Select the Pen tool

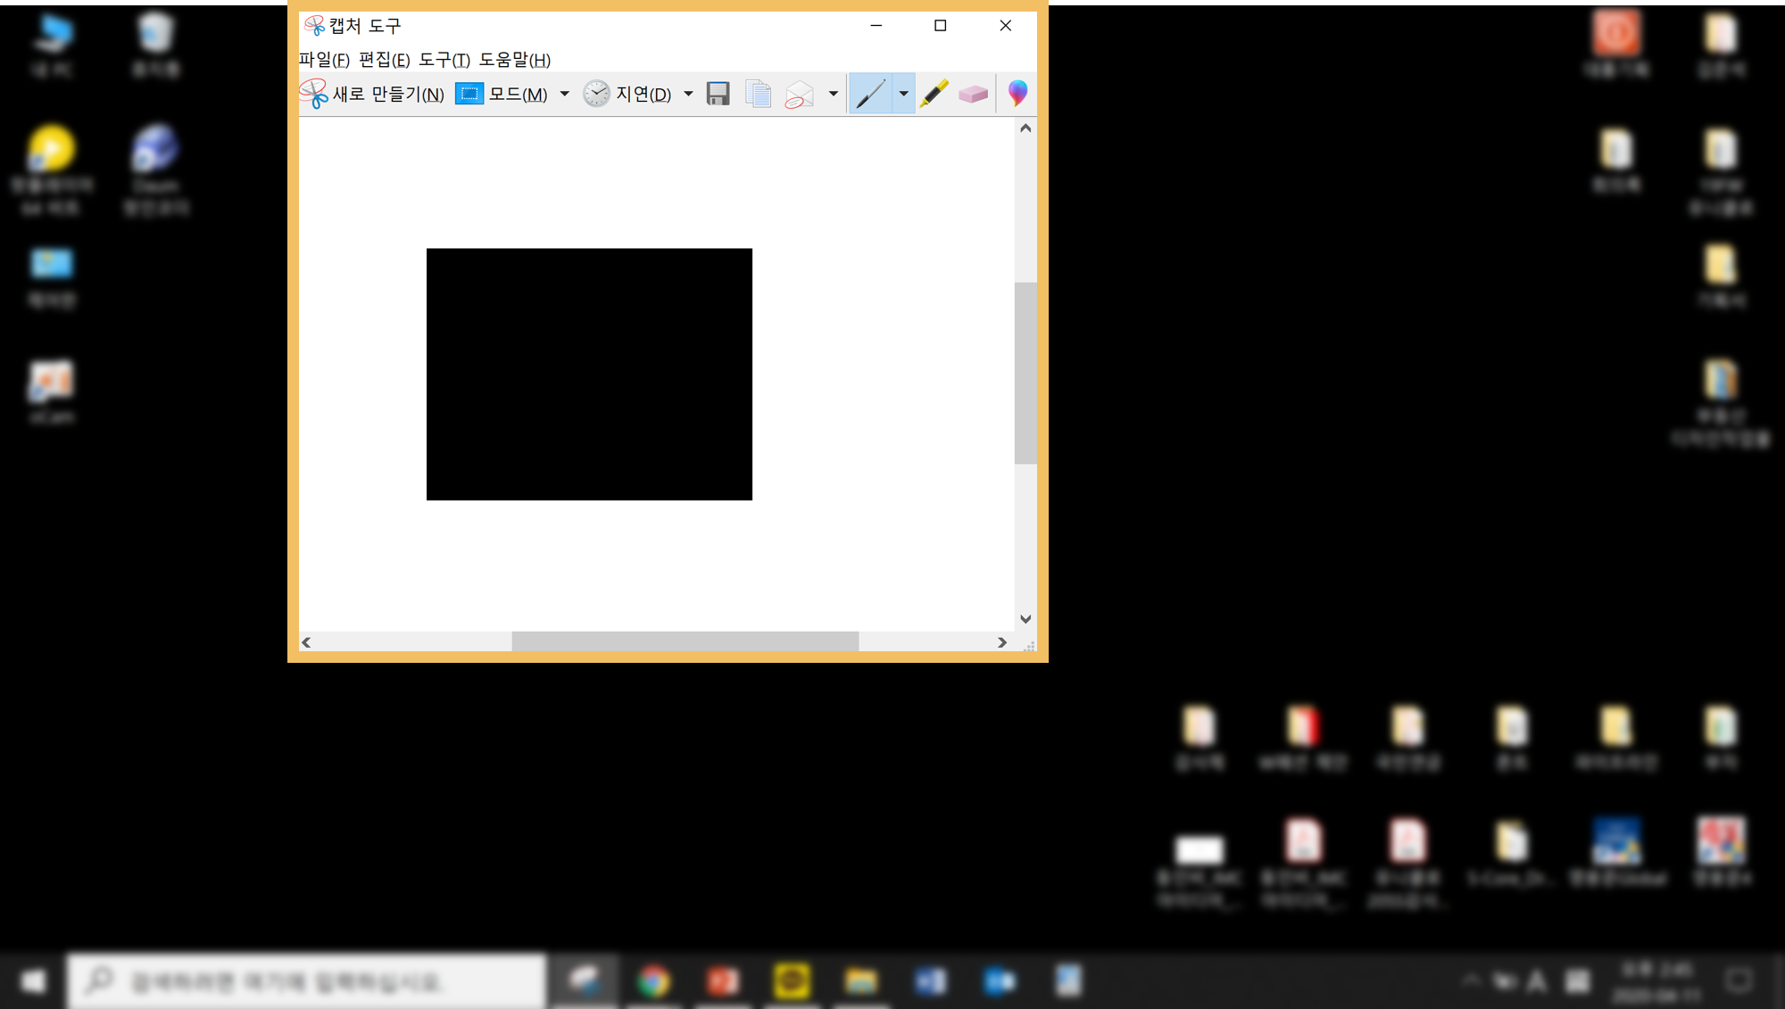(x=870, y=94)
